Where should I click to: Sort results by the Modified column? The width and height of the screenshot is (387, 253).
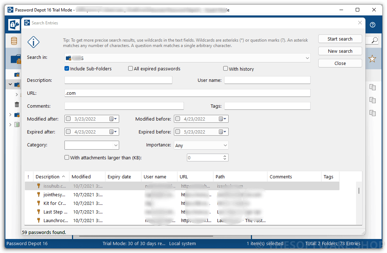coord(87,177)
